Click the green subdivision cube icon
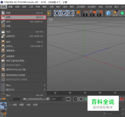The image size is (125, 117). coord(122,13)
